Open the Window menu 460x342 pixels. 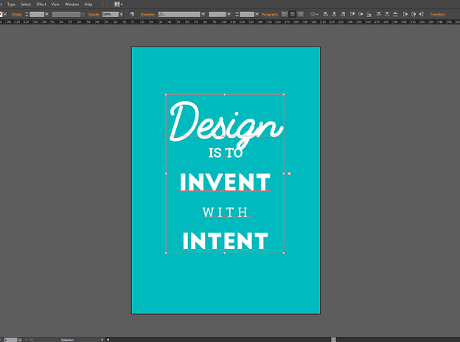coord(72,4)
